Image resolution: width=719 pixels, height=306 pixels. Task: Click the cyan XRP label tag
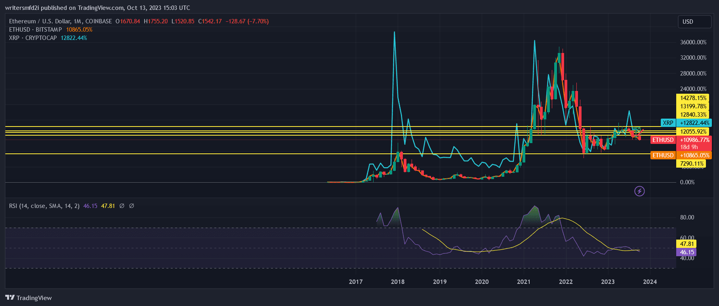pos(668,123)
